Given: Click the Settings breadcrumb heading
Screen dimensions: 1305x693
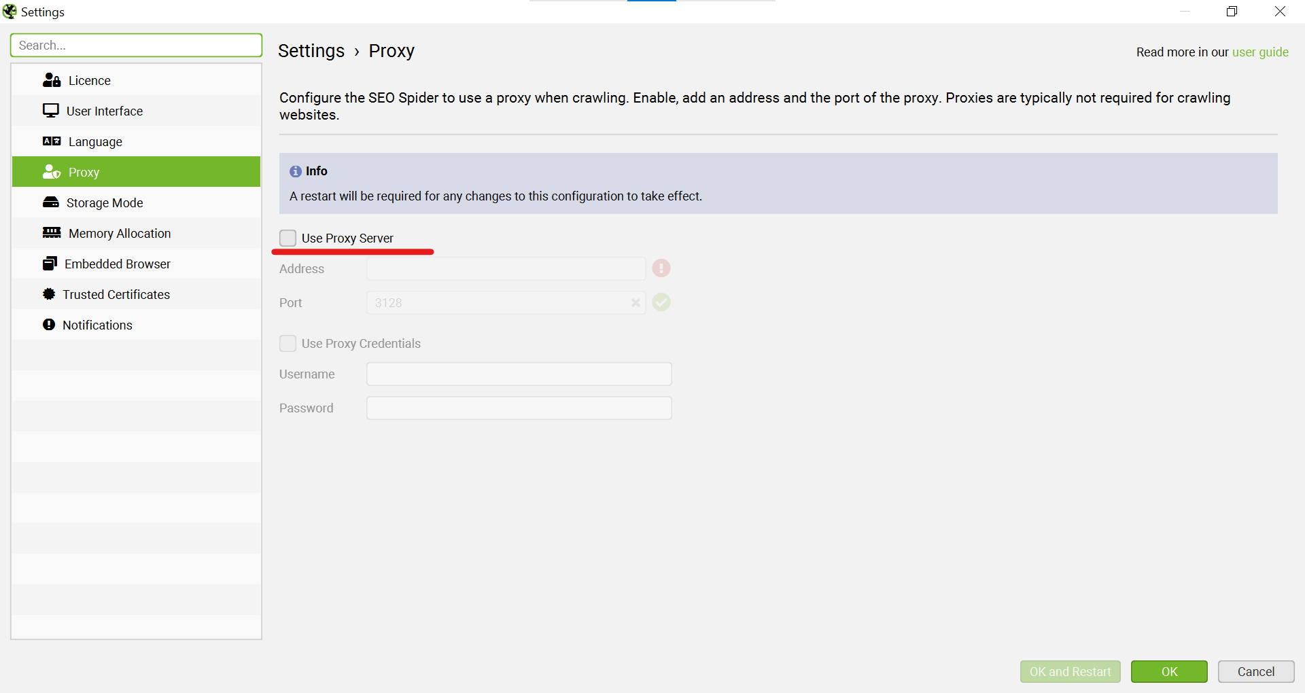Looking at the screenshot, I should (x=311, y=51).
